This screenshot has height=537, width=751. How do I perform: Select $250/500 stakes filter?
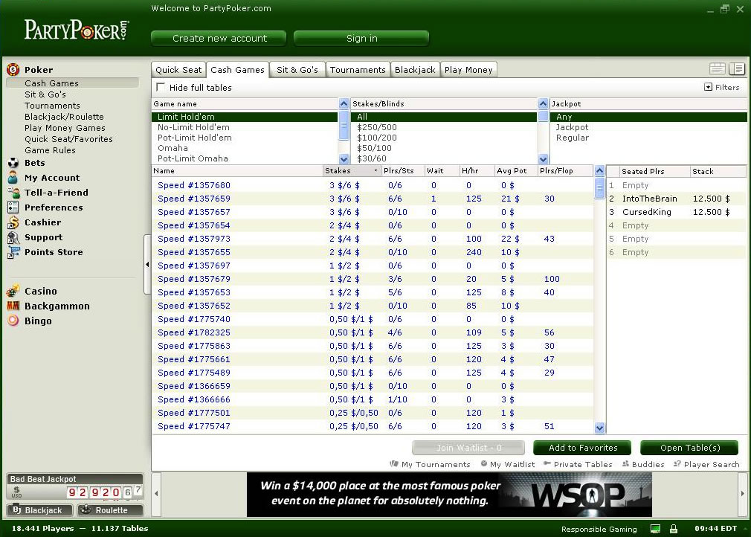point(443,127)
